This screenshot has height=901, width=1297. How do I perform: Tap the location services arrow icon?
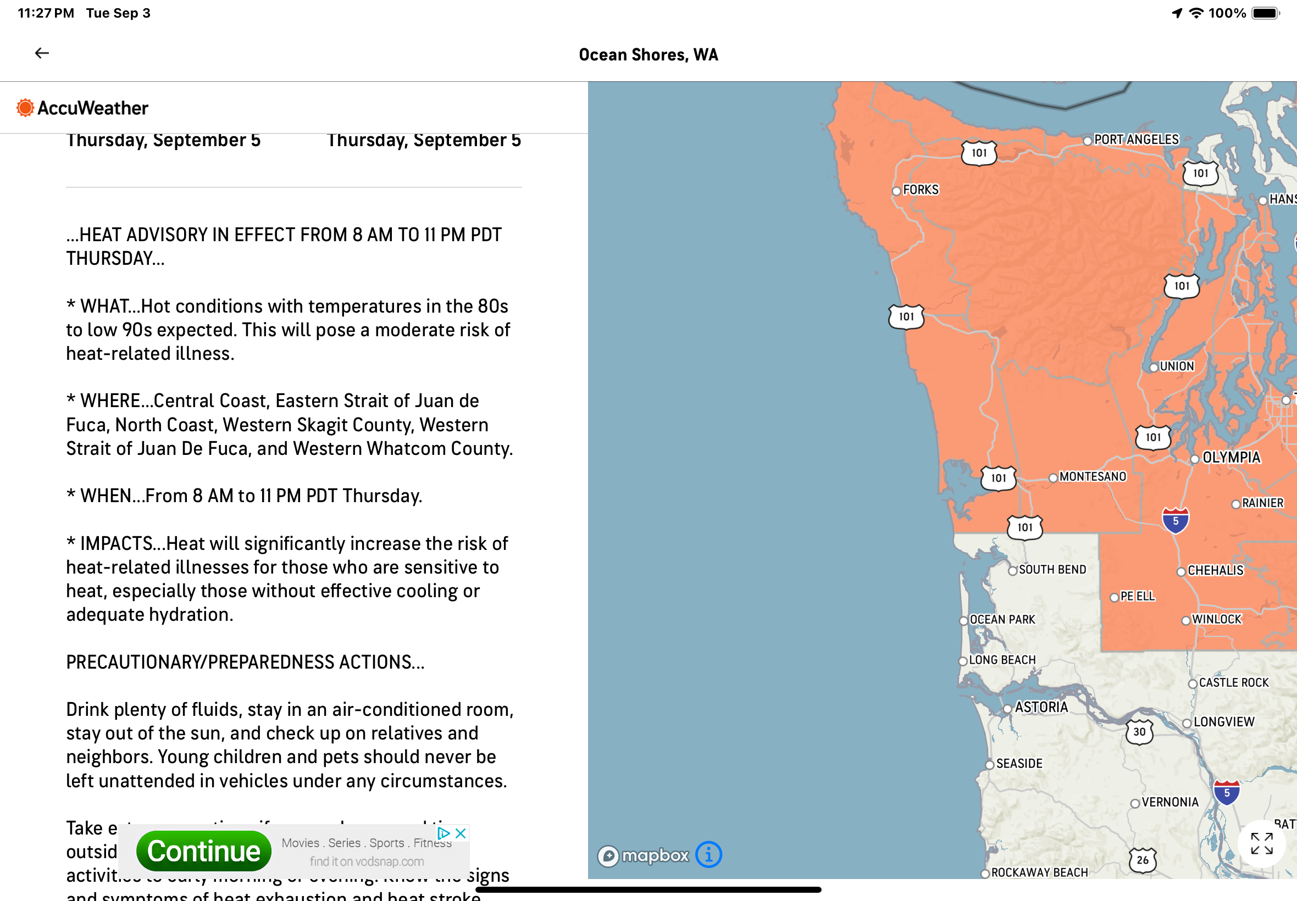pos(1177,13)
